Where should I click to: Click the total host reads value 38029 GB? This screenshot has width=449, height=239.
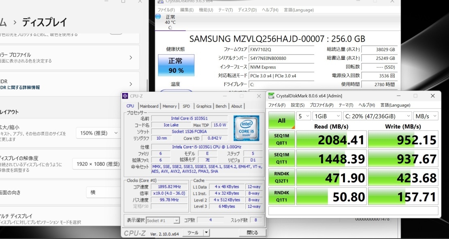[x=379, y=49]
